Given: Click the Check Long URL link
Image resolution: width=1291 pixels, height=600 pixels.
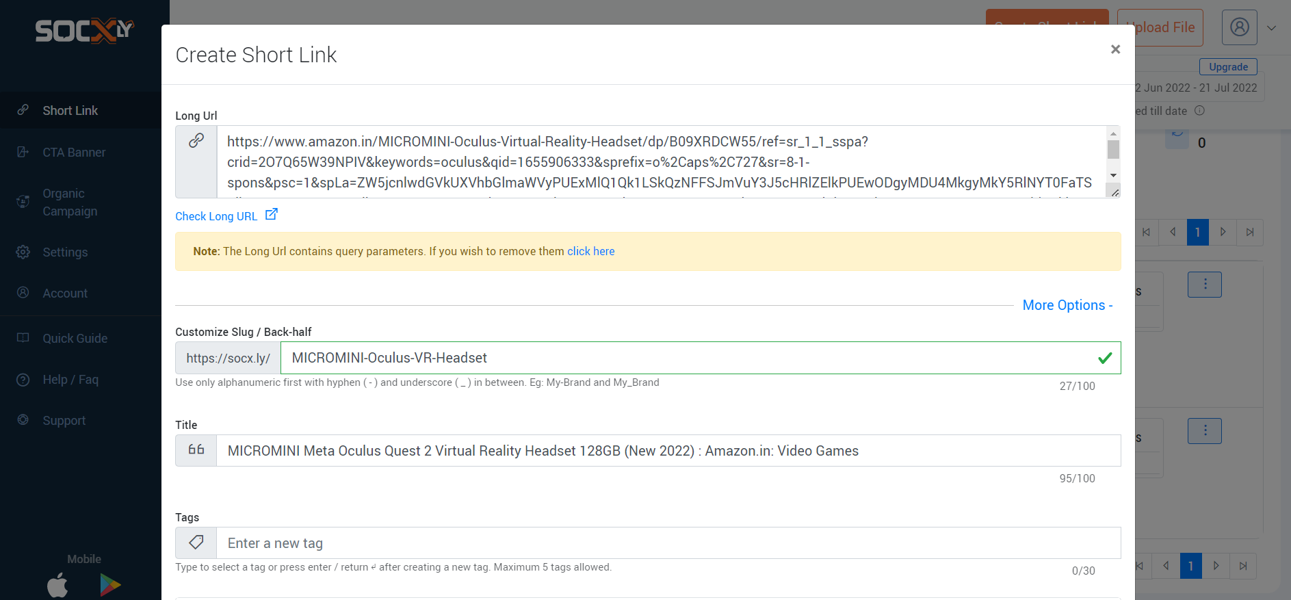Looking at the screenshot, I should pos(216,216).
